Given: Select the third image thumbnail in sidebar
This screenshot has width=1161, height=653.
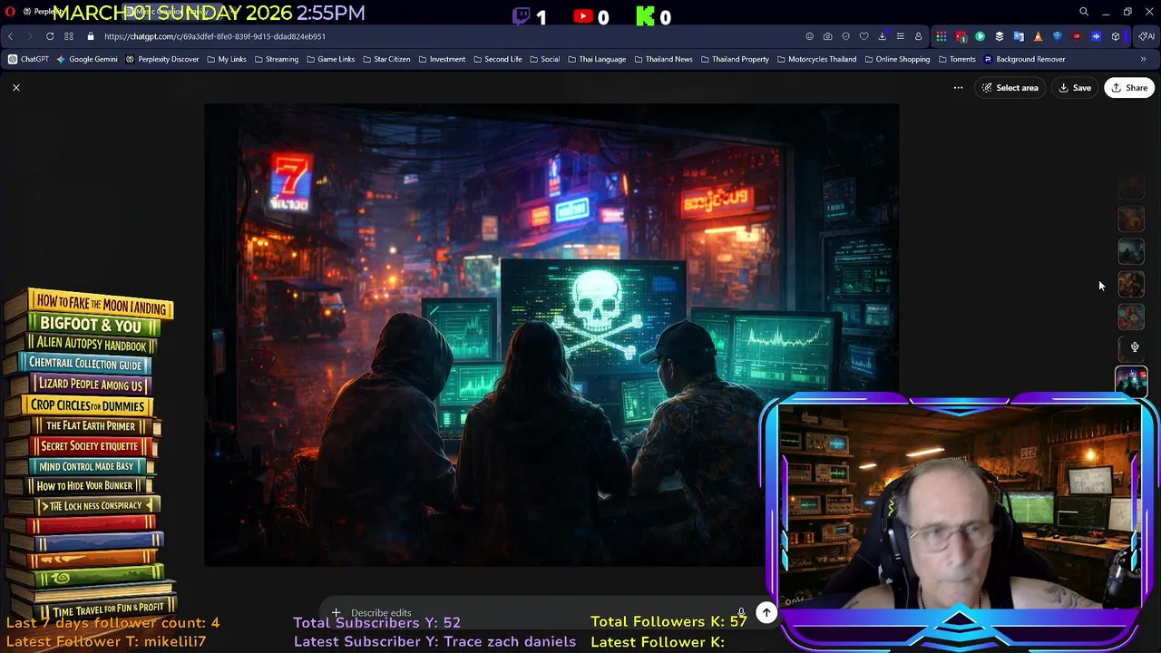Looking at the screenshot, I should click(1131, 252).
